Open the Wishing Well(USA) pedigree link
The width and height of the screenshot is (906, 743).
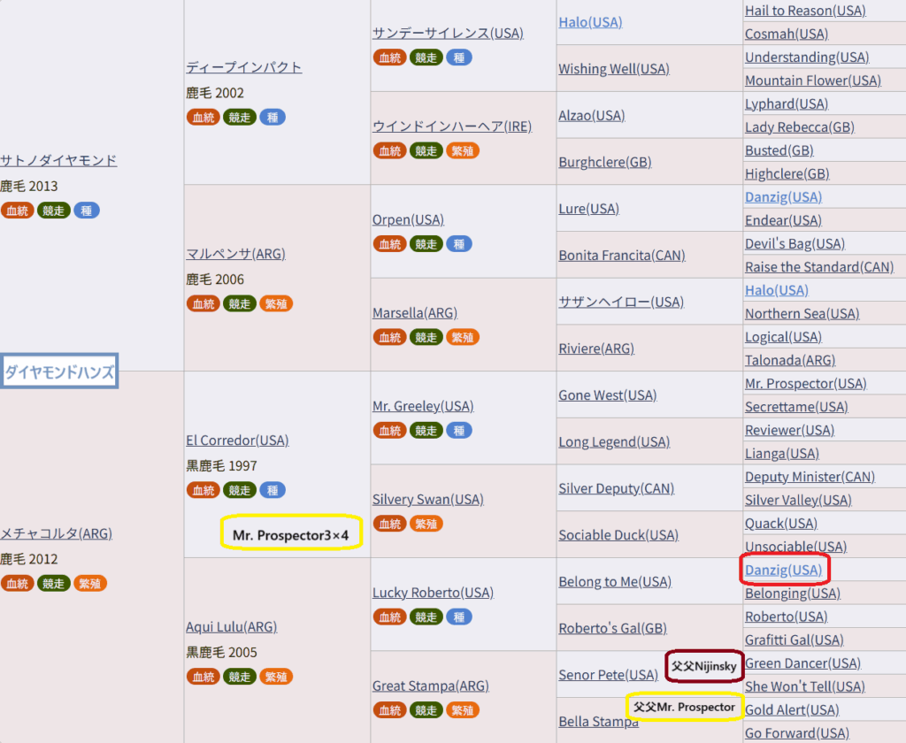click(x=613, y=69)
